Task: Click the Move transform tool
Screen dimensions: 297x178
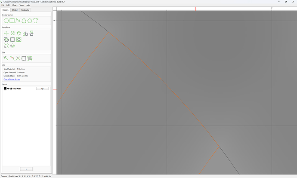Action: [6, 33]
